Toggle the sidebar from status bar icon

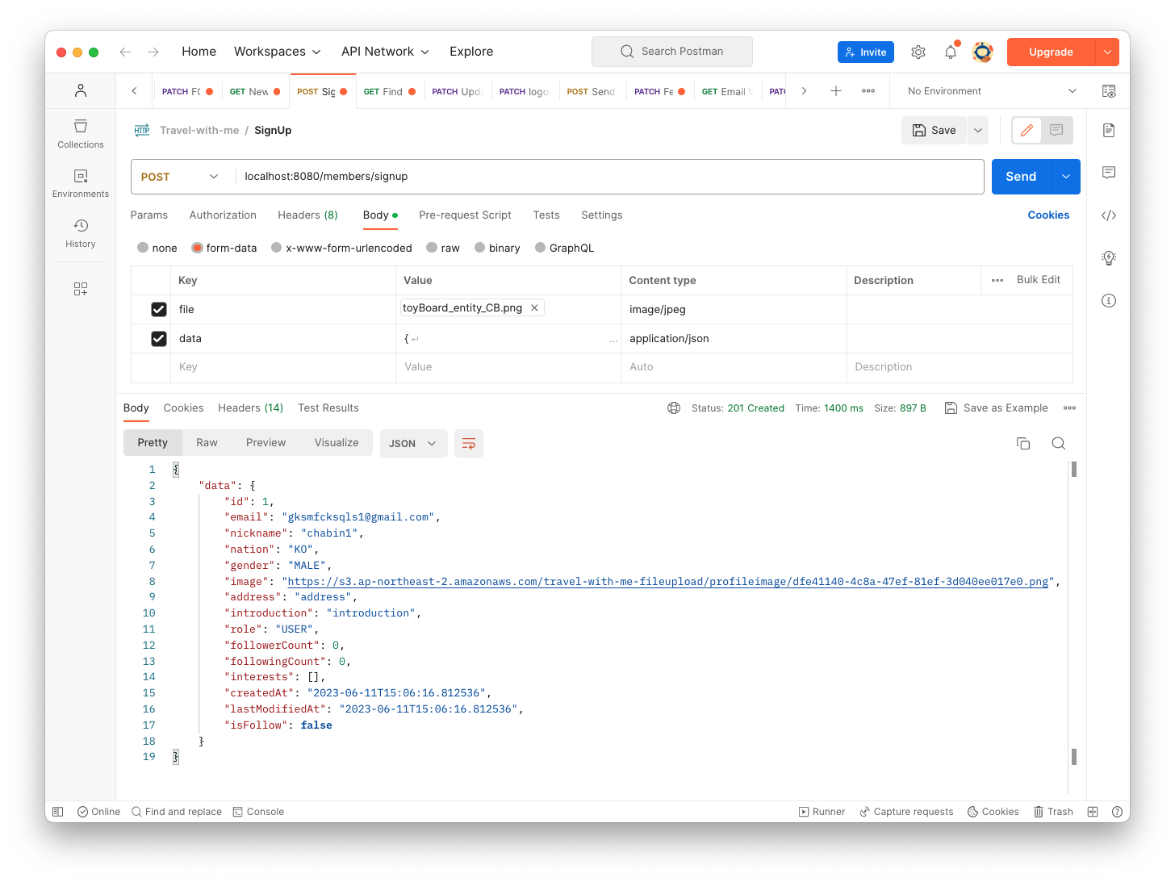pos(58,812)
